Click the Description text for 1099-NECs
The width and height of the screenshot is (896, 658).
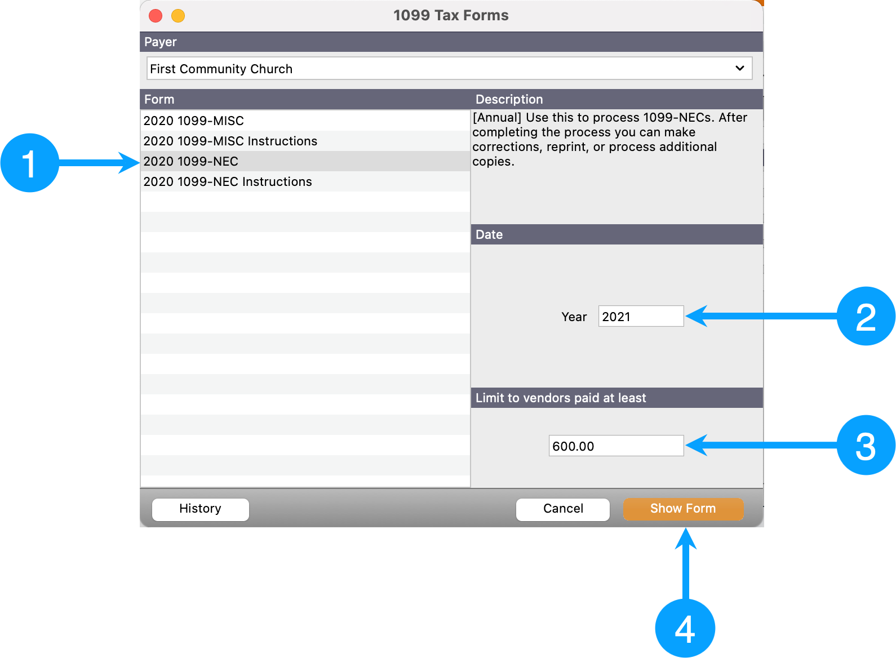click(x=610, y=139)
